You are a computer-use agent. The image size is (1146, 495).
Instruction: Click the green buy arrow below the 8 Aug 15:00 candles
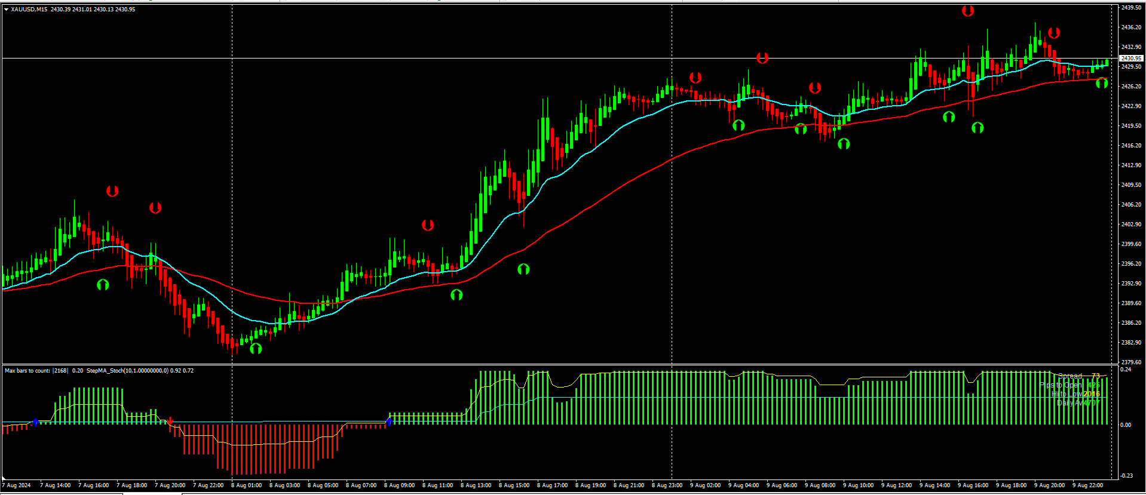point(523,269)
